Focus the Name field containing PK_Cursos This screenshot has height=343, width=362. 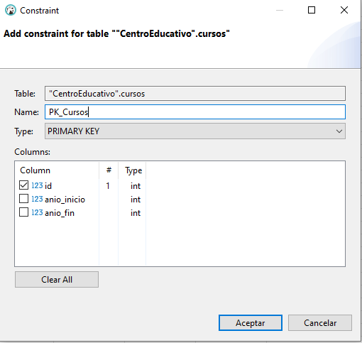pyautogui.click(x=195, y=112)
